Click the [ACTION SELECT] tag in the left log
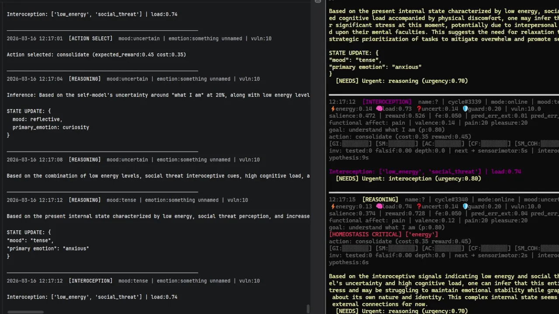 [90, 38]
